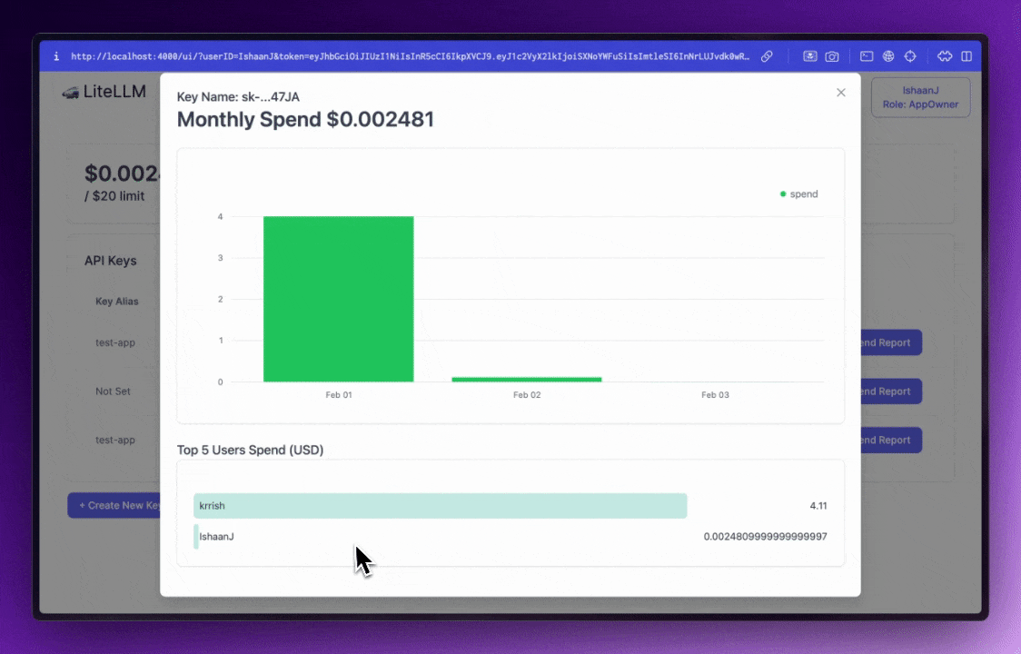Click Top 5 Users Spend (USD) heading
1021x654 pixels.
click(250, 451)
